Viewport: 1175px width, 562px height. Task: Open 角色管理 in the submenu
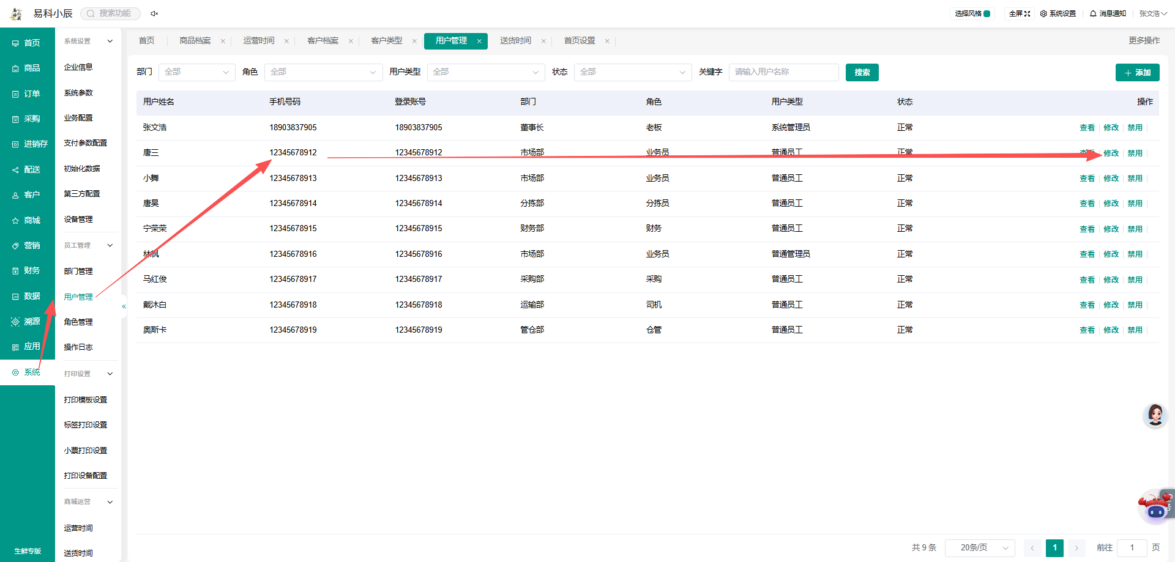pos(78,322)
